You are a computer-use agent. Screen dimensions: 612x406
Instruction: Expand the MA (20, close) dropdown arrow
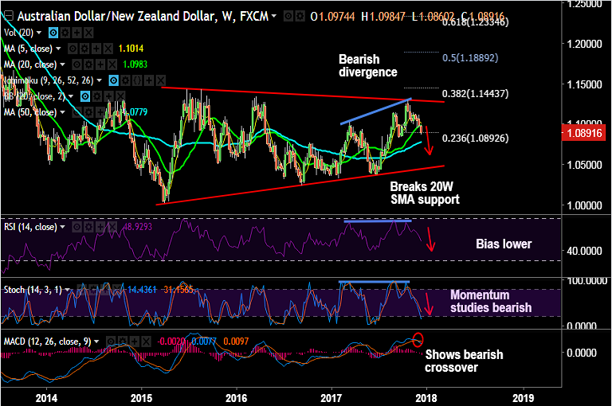click(x=62, y=64)
